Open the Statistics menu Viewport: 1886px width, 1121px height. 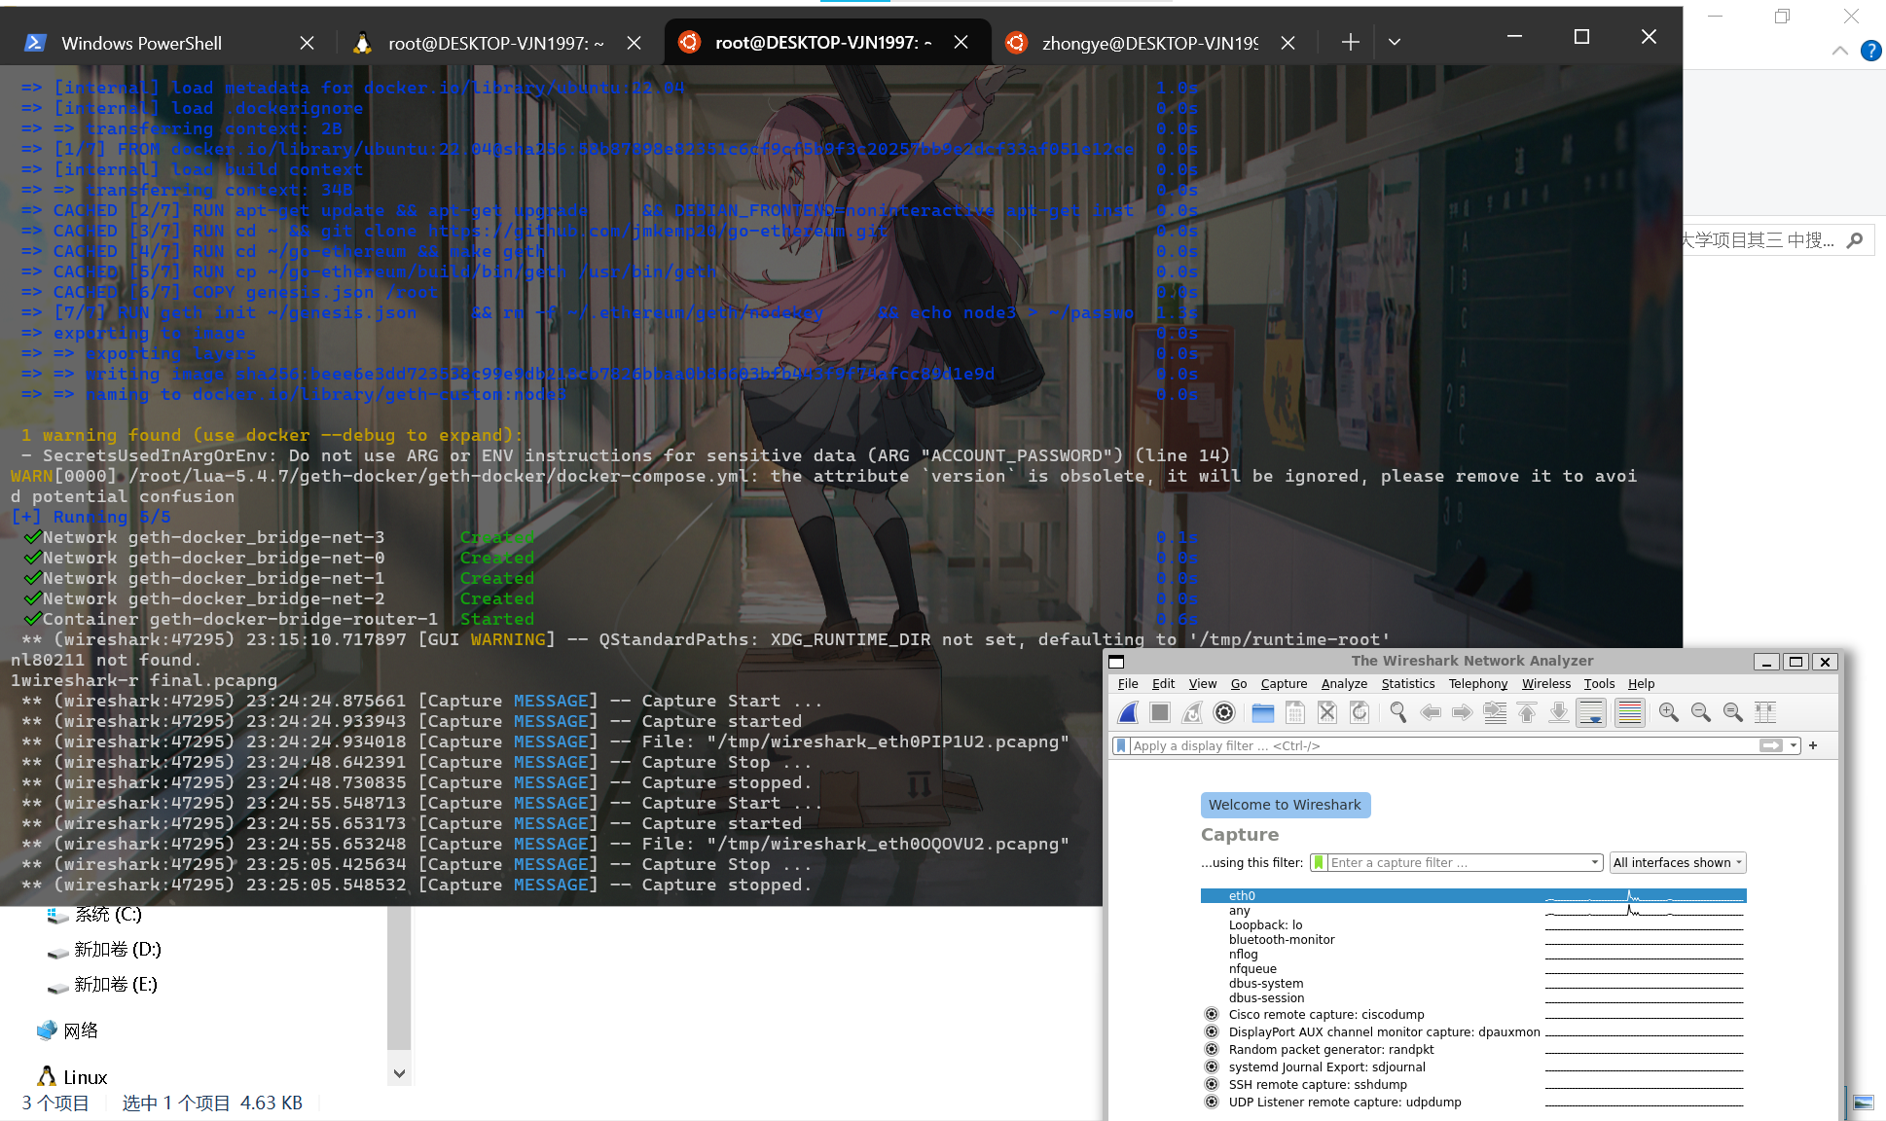pyautogui.click(x=1407, y=684)
